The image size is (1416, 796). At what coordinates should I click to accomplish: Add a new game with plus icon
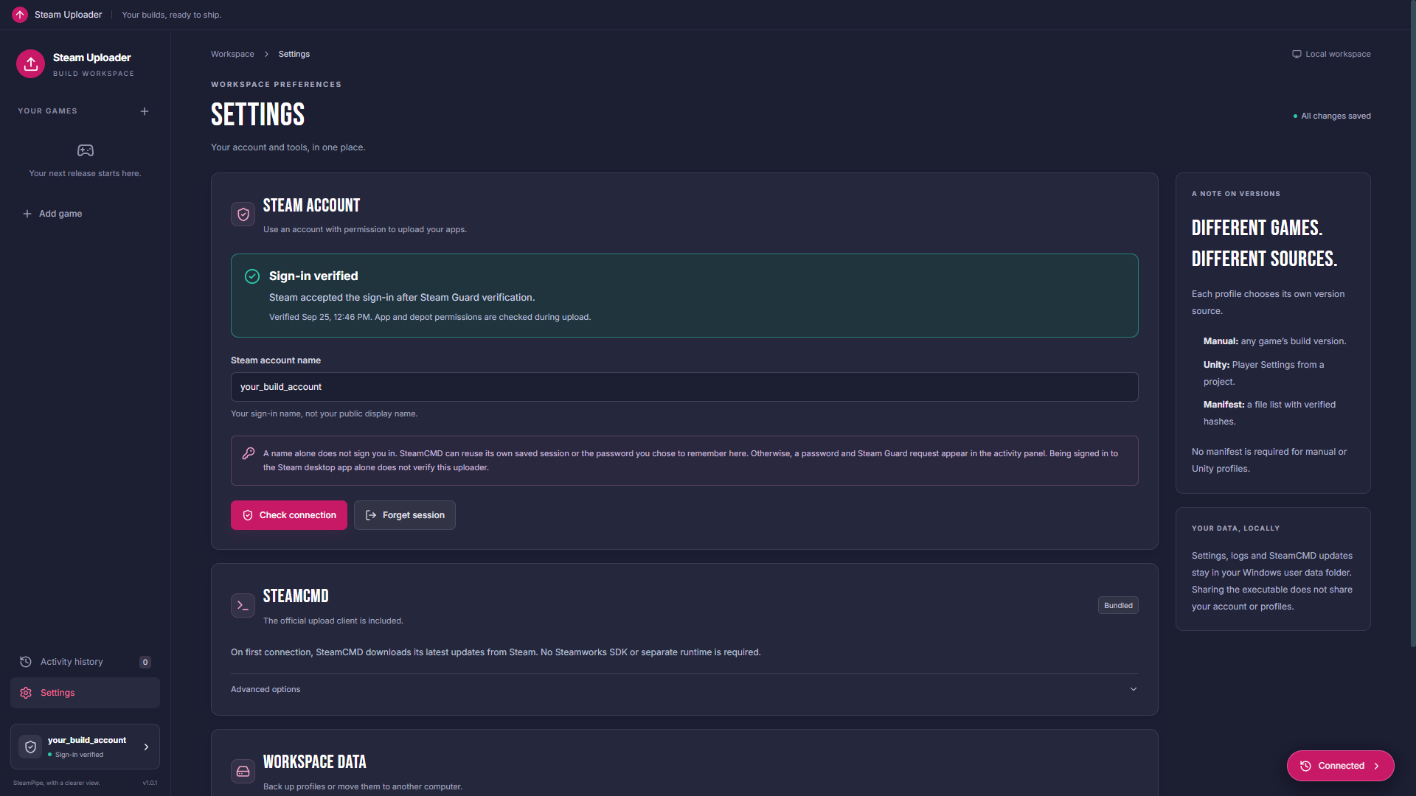[145, 111]
